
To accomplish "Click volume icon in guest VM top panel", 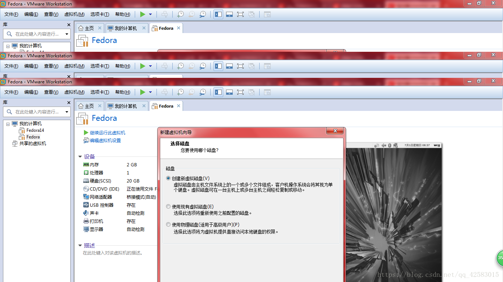I will tap(383, 145).
